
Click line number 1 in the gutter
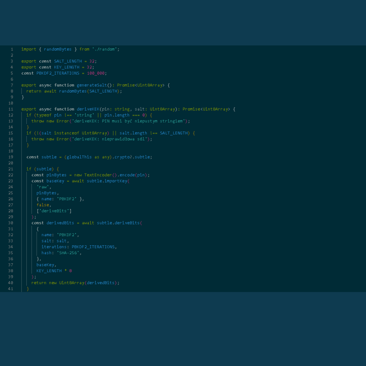[12, 49]
